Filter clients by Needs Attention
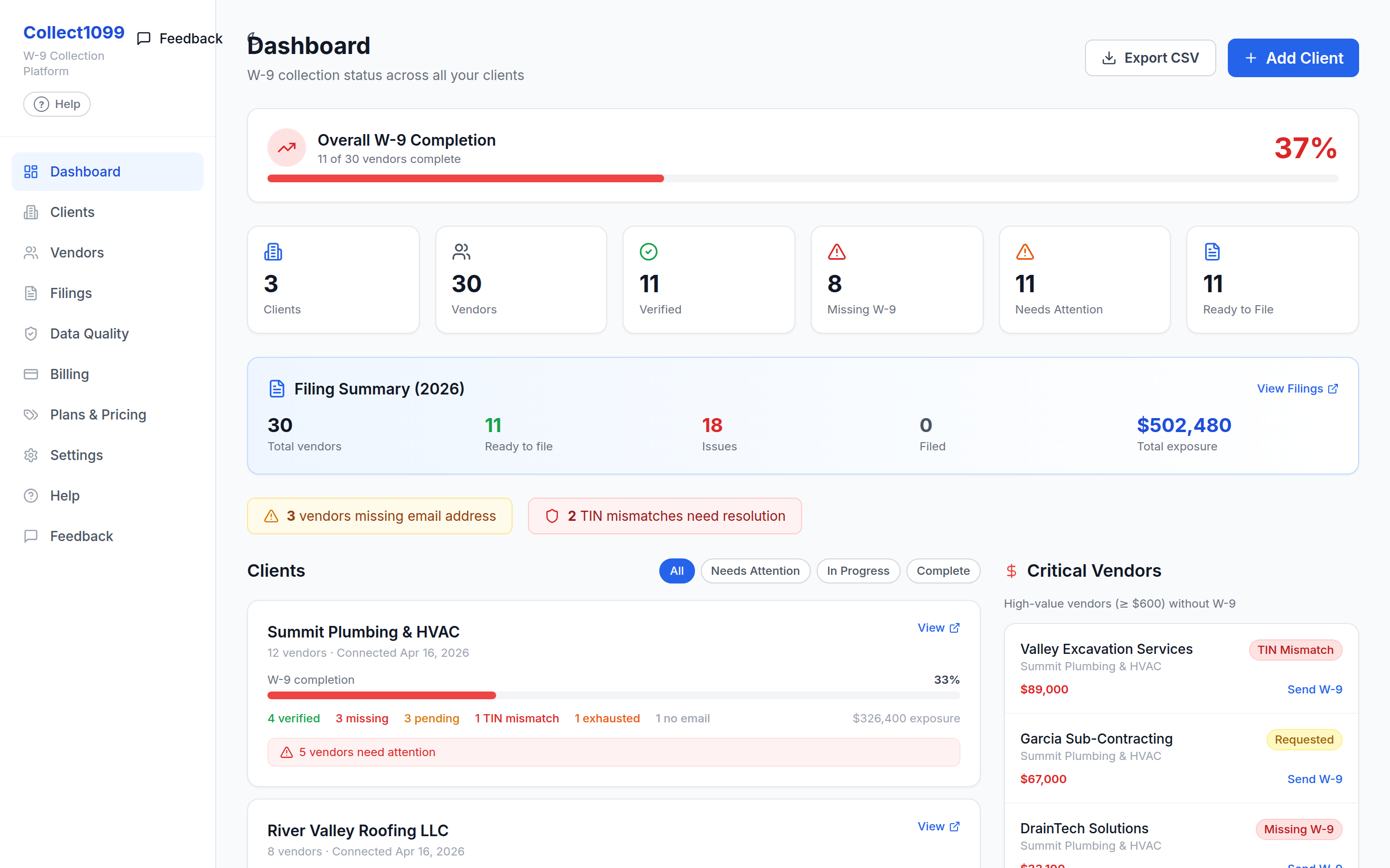 [755, 570]
